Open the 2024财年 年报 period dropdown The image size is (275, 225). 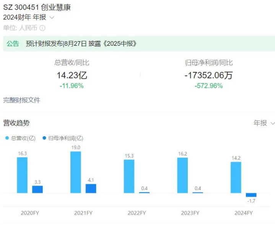[29, 17]
